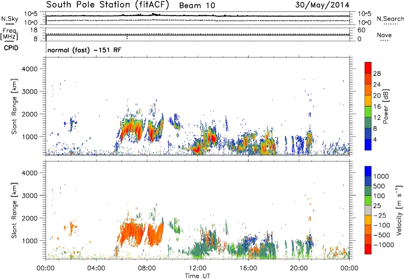This screenshot has height=279, width=404.
Task: Click the '3000' tick in the power panel
Action: click(x=30, y=92)
